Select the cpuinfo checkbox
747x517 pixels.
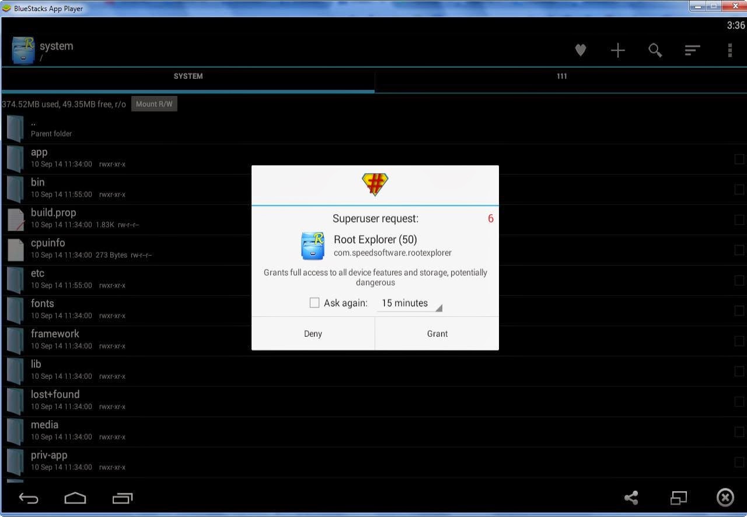[x=739, y=250]
